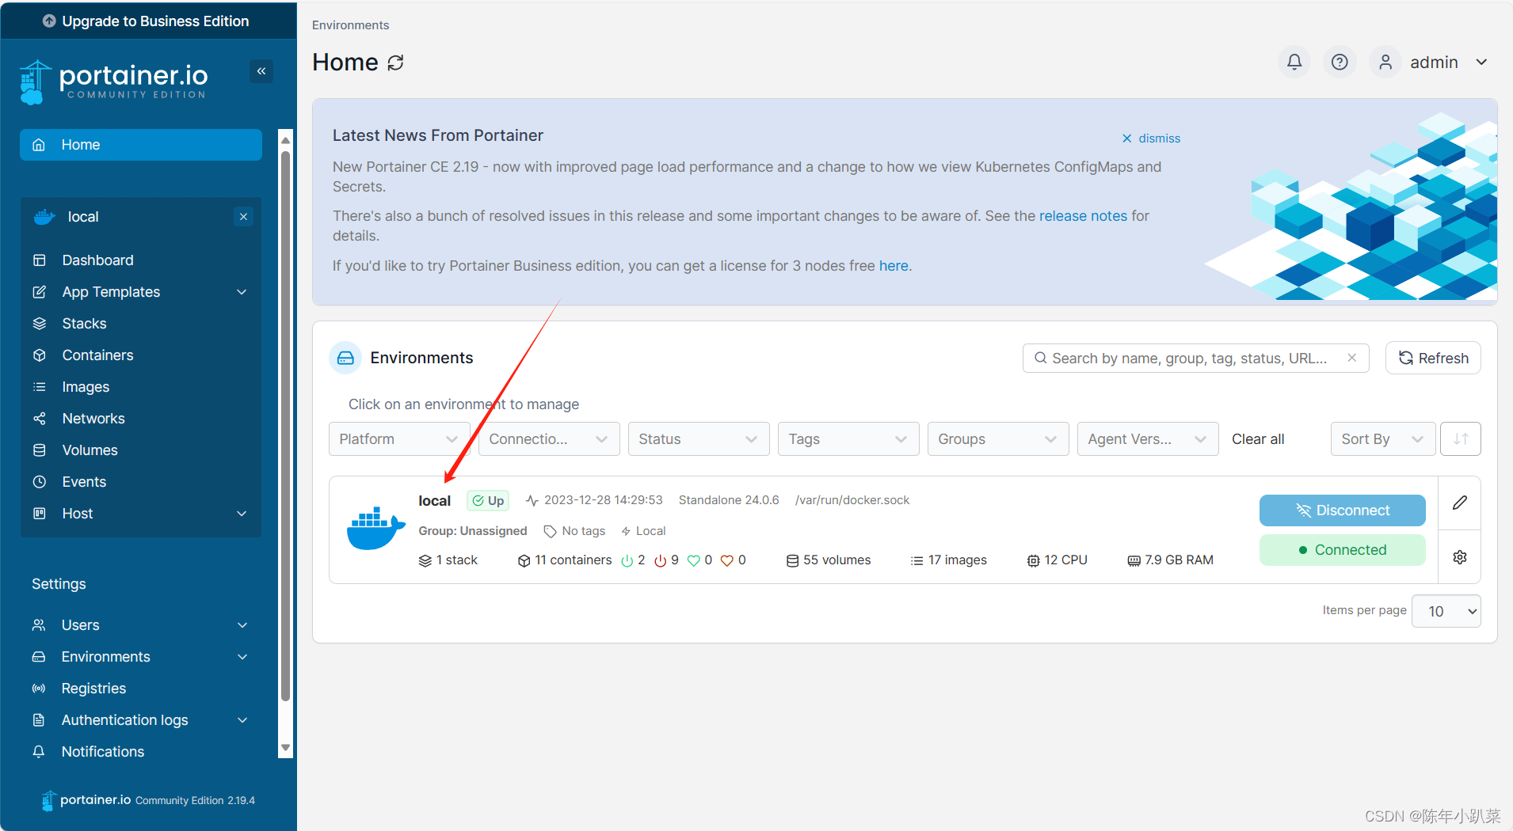
Task: Click the '17 images' text
Action: tap(958, 560)
